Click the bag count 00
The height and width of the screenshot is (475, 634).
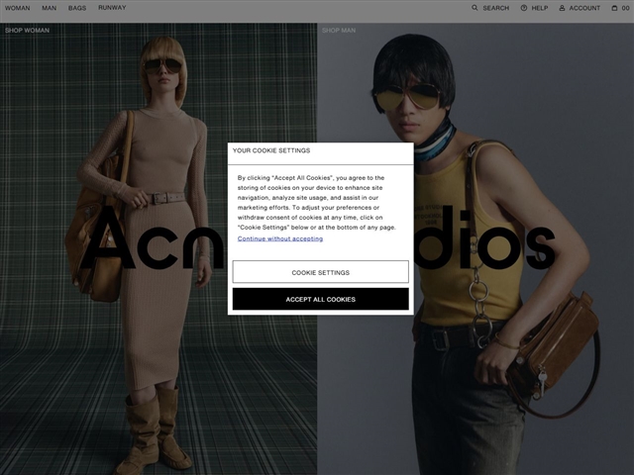pos(625,8)
